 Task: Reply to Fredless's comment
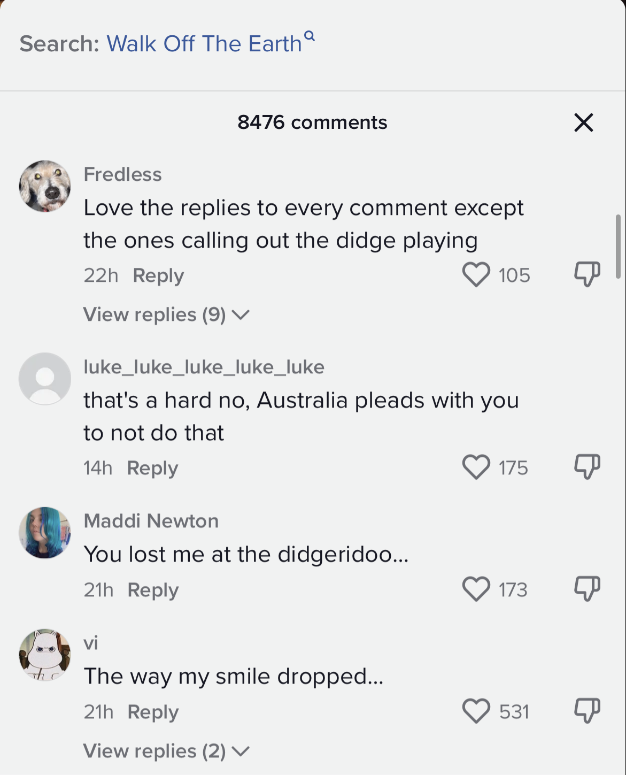pyautogui.click(x=158, y=275)
